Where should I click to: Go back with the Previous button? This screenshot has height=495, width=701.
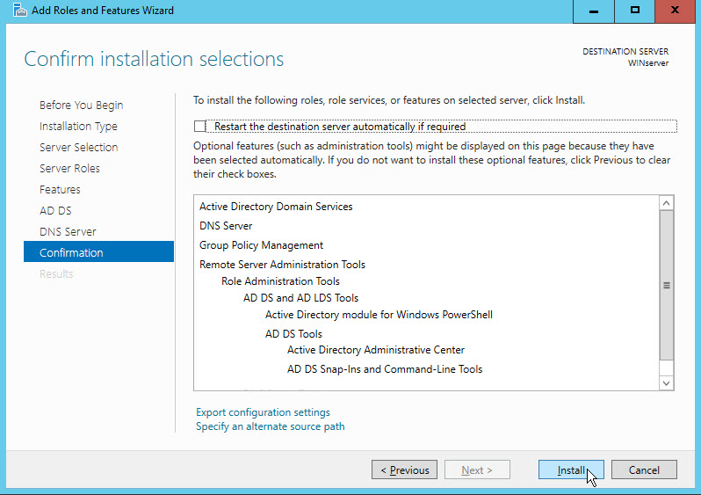coord(404,470)
